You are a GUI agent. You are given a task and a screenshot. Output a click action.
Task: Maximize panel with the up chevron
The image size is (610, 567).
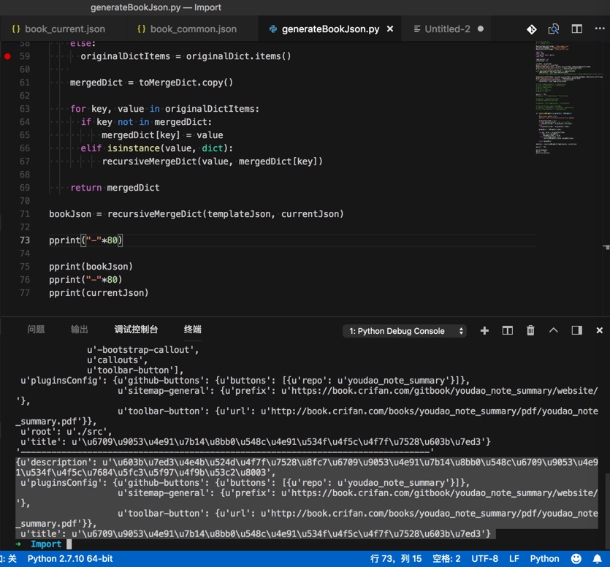554,331
